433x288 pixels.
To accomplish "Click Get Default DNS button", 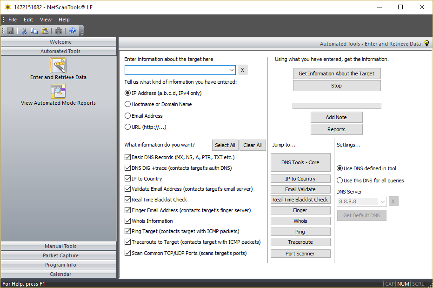I will pos(361,215).
